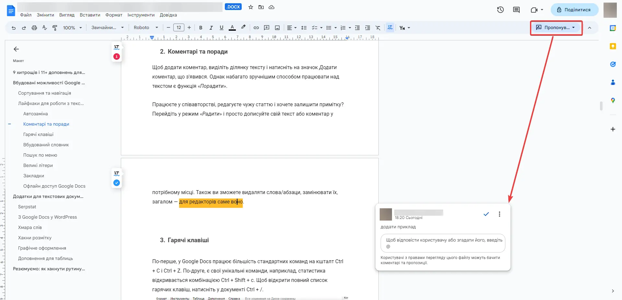622x300 pixels.
Task: Toggle italic formatting
Action: coord(211,28)
